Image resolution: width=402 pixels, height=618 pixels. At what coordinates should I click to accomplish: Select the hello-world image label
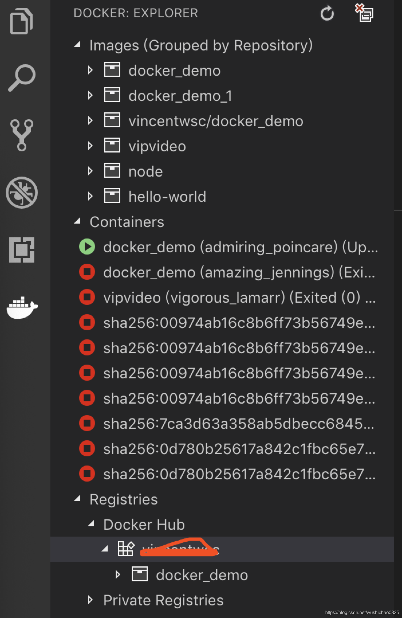pos(167,197)
